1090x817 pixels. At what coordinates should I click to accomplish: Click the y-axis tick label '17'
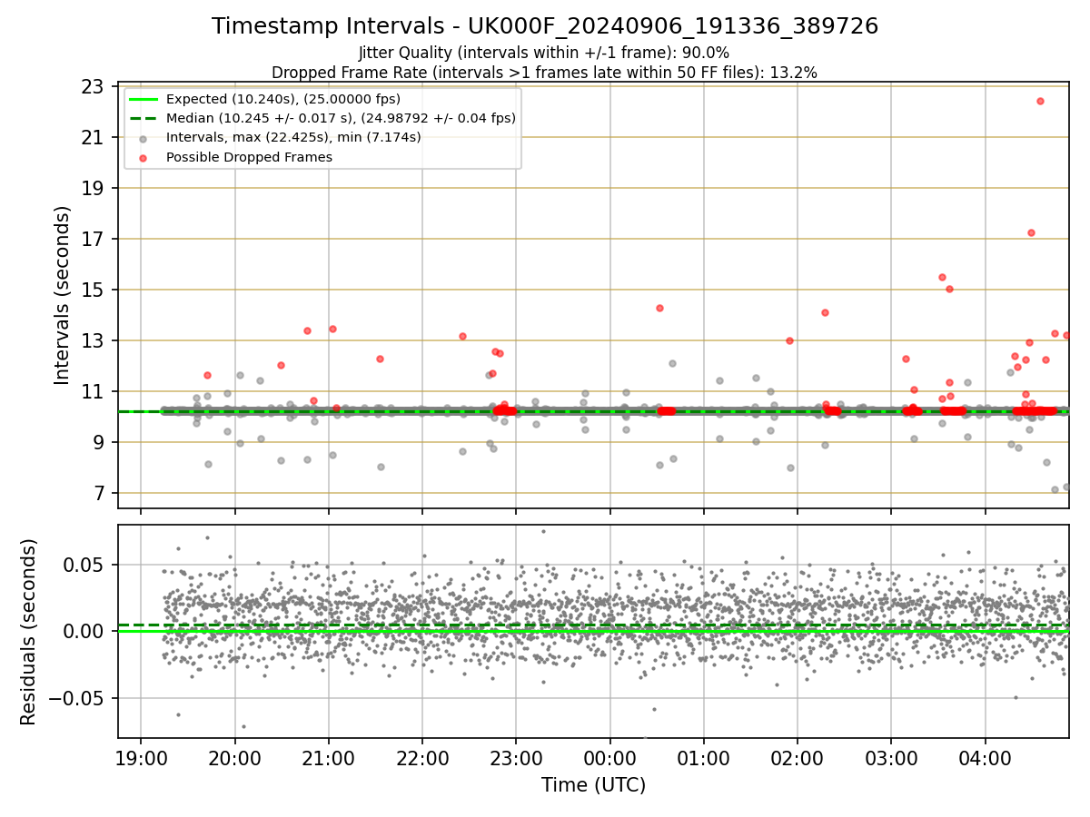coord(94,240)
